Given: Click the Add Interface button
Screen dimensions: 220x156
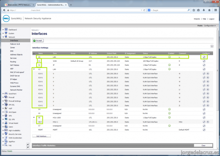Looking at the screenshot, I should (41, 136).
